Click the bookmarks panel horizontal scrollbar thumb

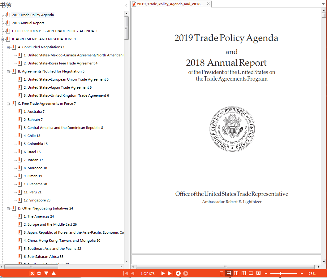coord(31,267)
